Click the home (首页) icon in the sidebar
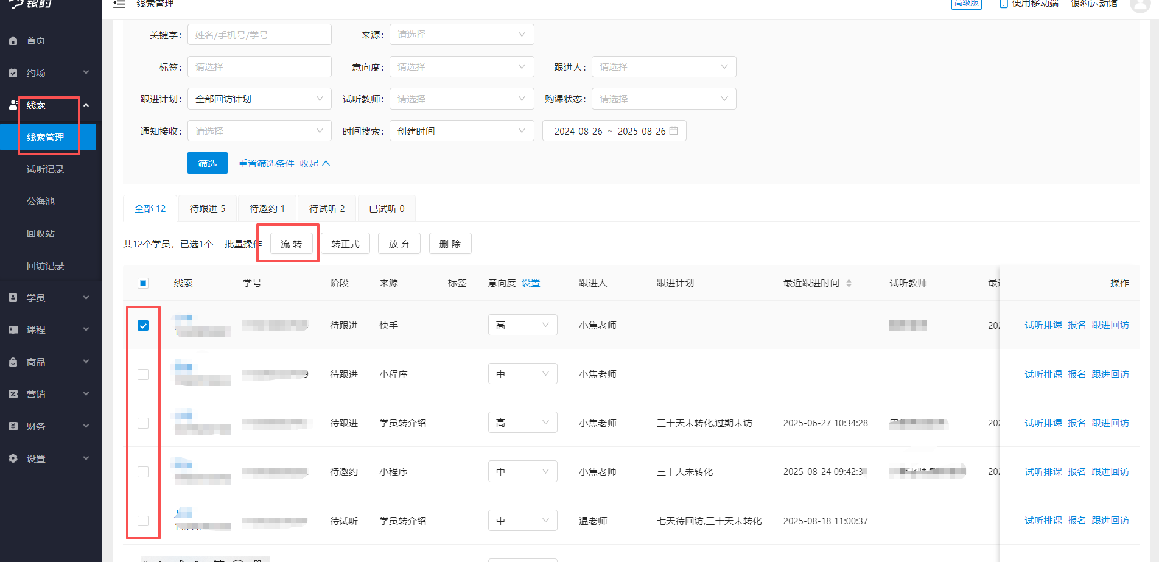Viewport: 1159px width, 562px height. pos(14,40)
